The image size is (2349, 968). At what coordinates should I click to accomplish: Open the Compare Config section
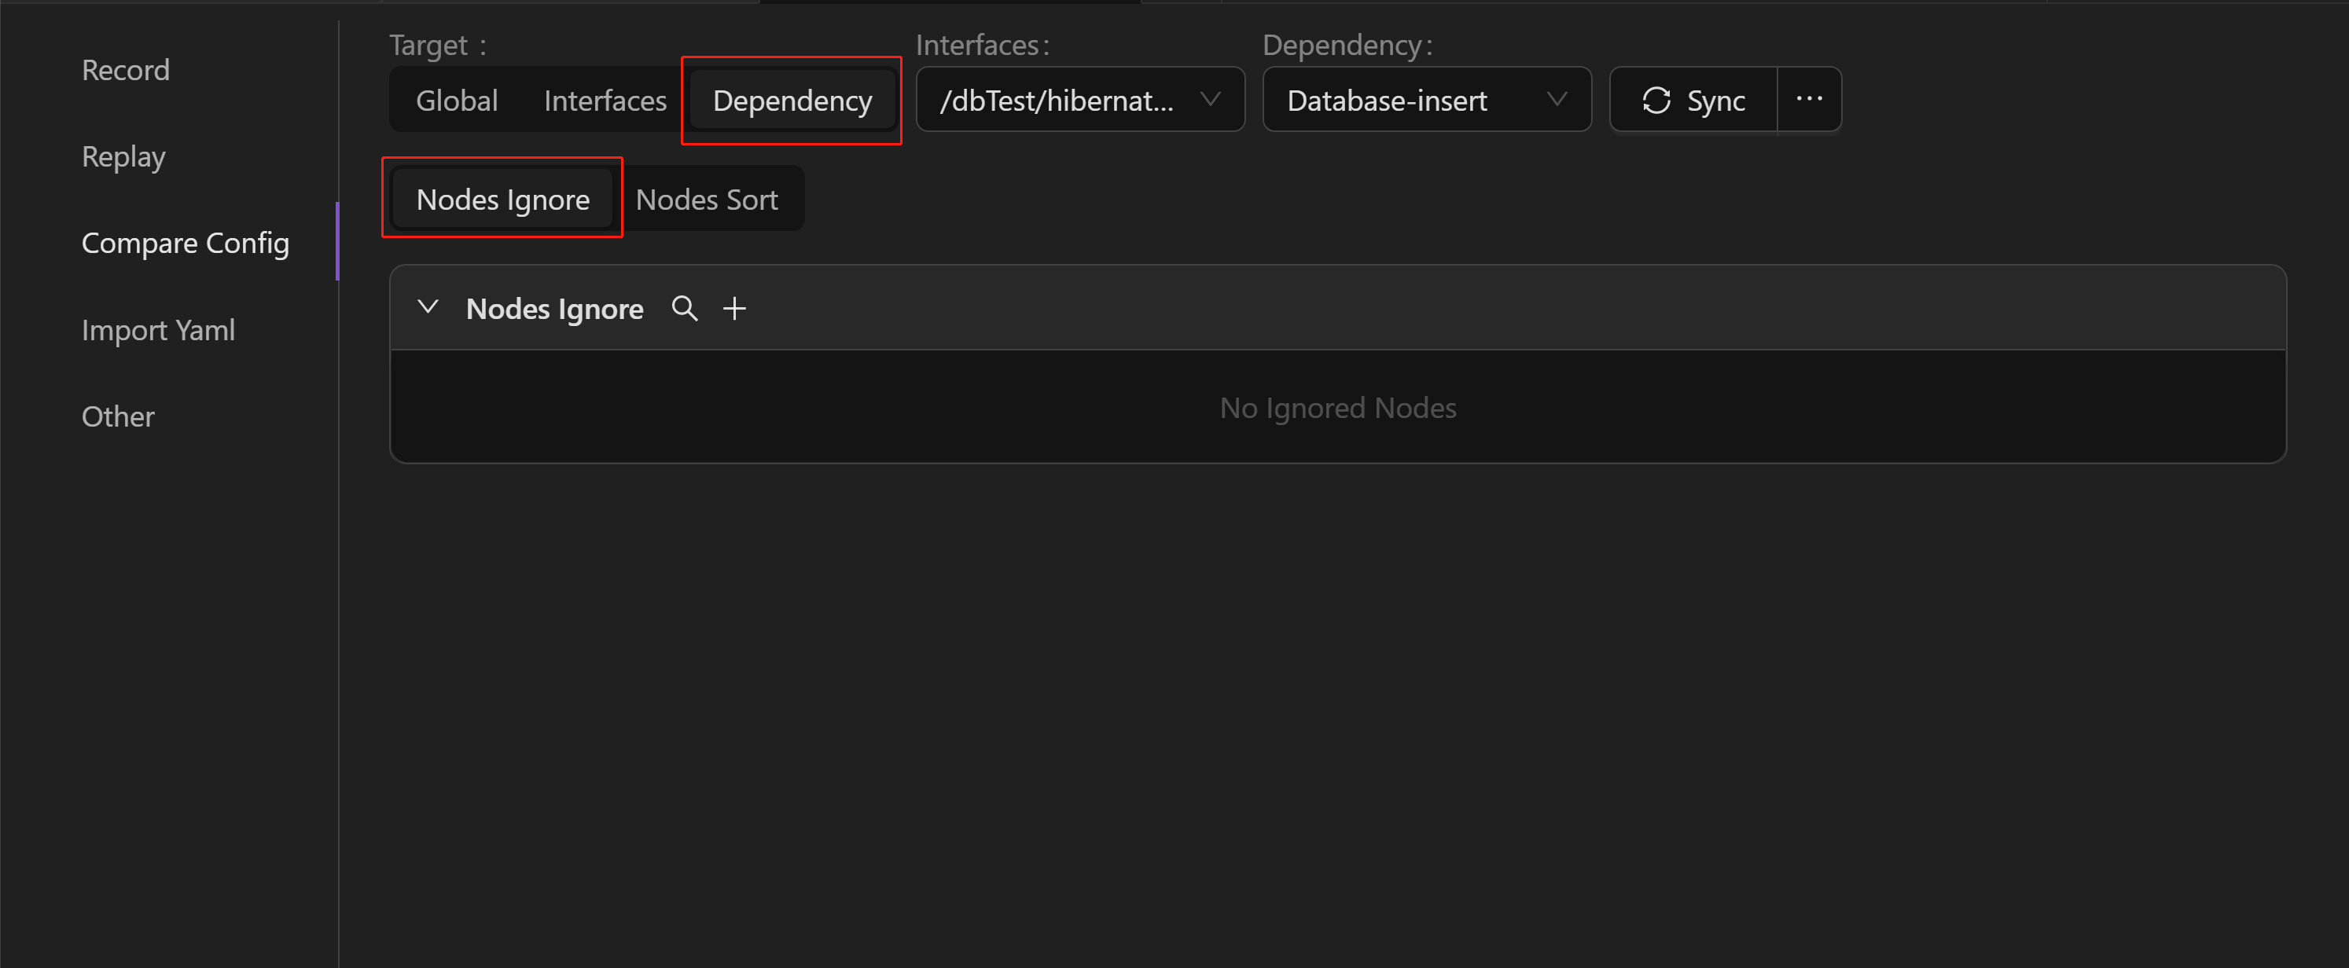185,244
